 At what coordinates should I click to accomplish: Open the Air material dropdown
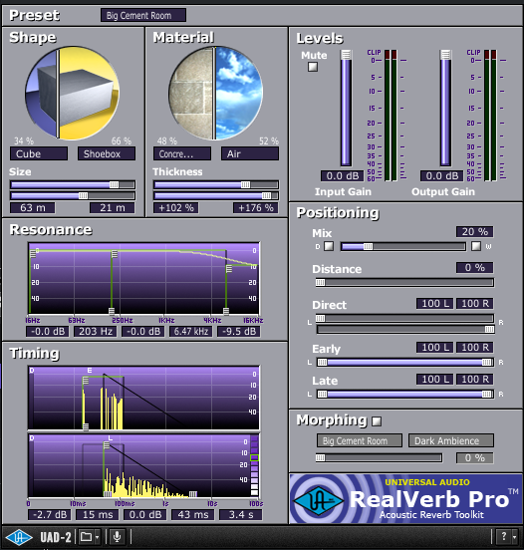click(x=250, y=153)
